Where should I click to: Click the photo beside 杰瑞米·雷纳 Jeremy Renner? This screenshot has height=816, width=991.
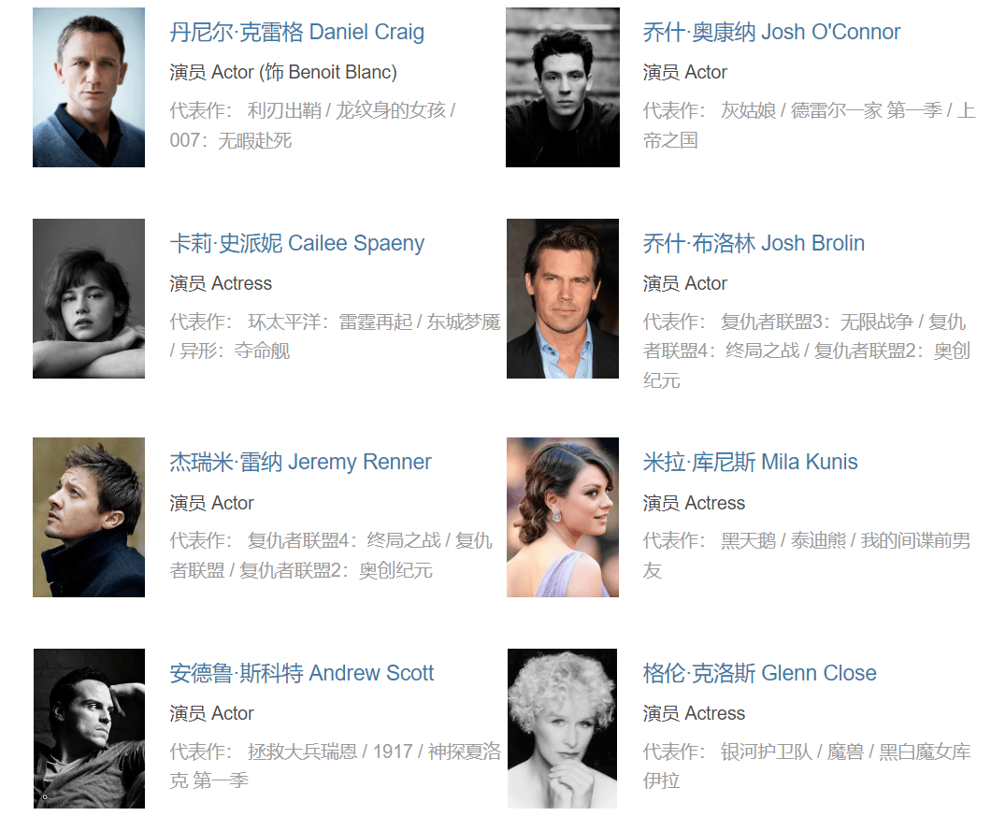click(x=89, y=517)
